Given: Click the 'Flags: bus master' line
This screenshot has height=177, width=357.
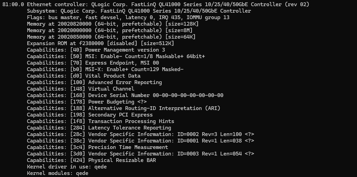Looking at the screenshot, I should [128, 17].
